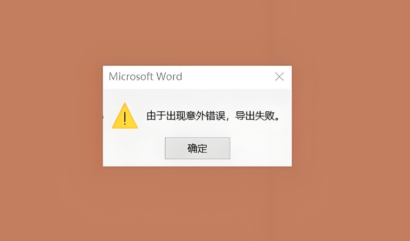Dismiss the export failed message via 确定 button
Viewport: 410px width, 241px height.
pyautogui.click(x=197, y=148)
